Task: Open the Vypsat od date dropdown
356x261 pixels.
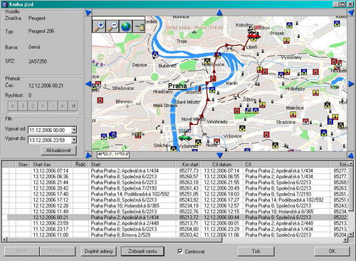Action: (74, 130)
